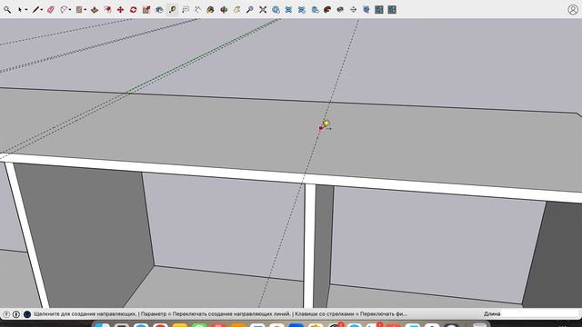Image resolution: width=582 pixels, height=327 pixels.
Task: Activate the pink Eraser tool
Action: 51,10
